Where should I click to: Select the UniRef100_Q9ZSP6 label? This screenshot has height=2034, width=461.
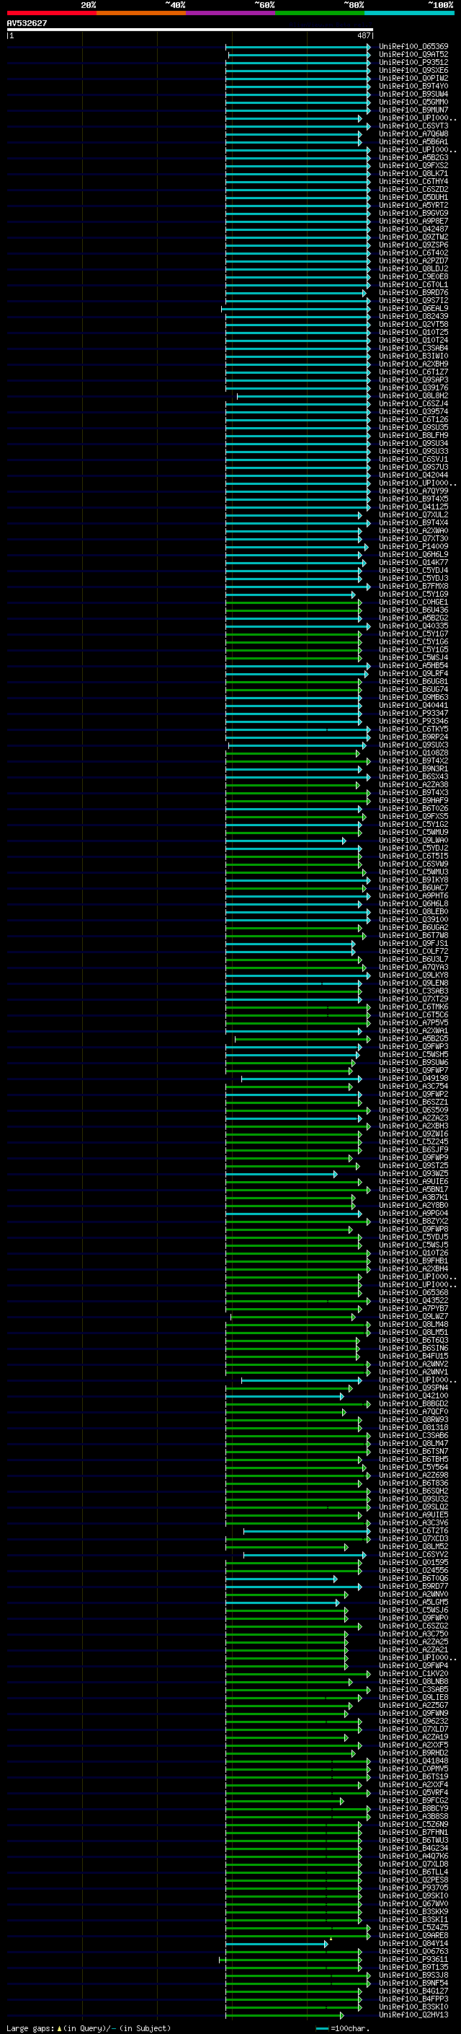tap(413, 245)
